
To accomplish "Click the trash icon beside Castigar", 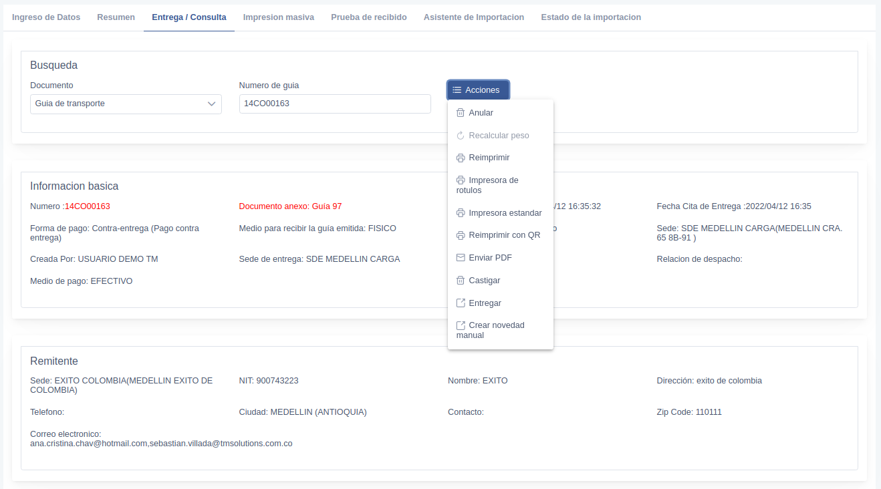I will pyautogui.click(x=460, y=281).
